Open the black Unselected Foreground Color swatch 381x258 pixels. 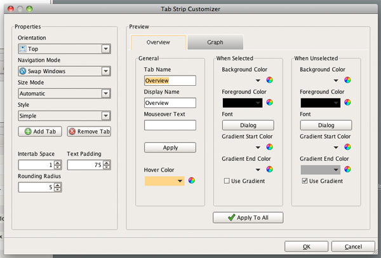click(x=321, y=103)
